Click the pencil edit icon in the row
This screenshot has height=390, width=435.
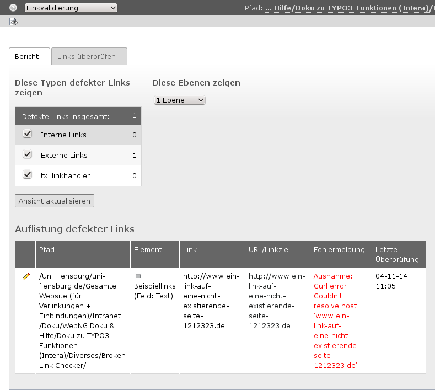(26, 276)
